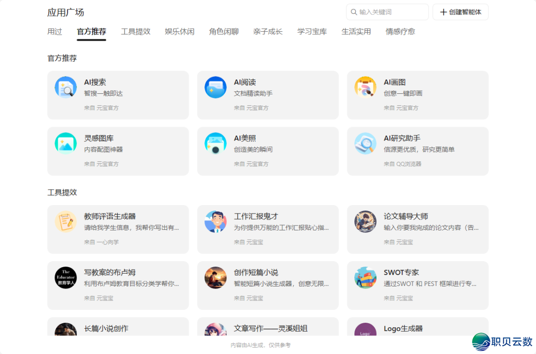The image size is (536, 354).
Task: Click the SWOT专家 title
Action: [x=402, y=273]
